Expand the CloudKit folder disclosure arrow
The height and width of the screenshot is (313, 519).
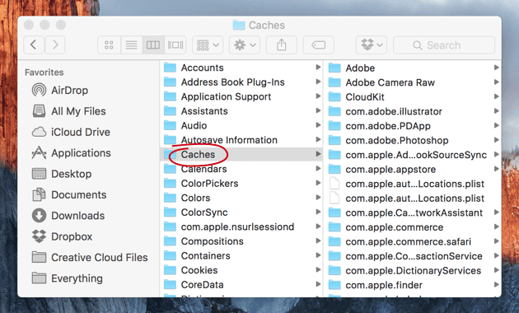(496, 96)
